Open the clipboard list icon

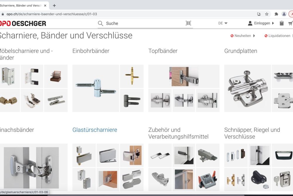tap(282, 23)
